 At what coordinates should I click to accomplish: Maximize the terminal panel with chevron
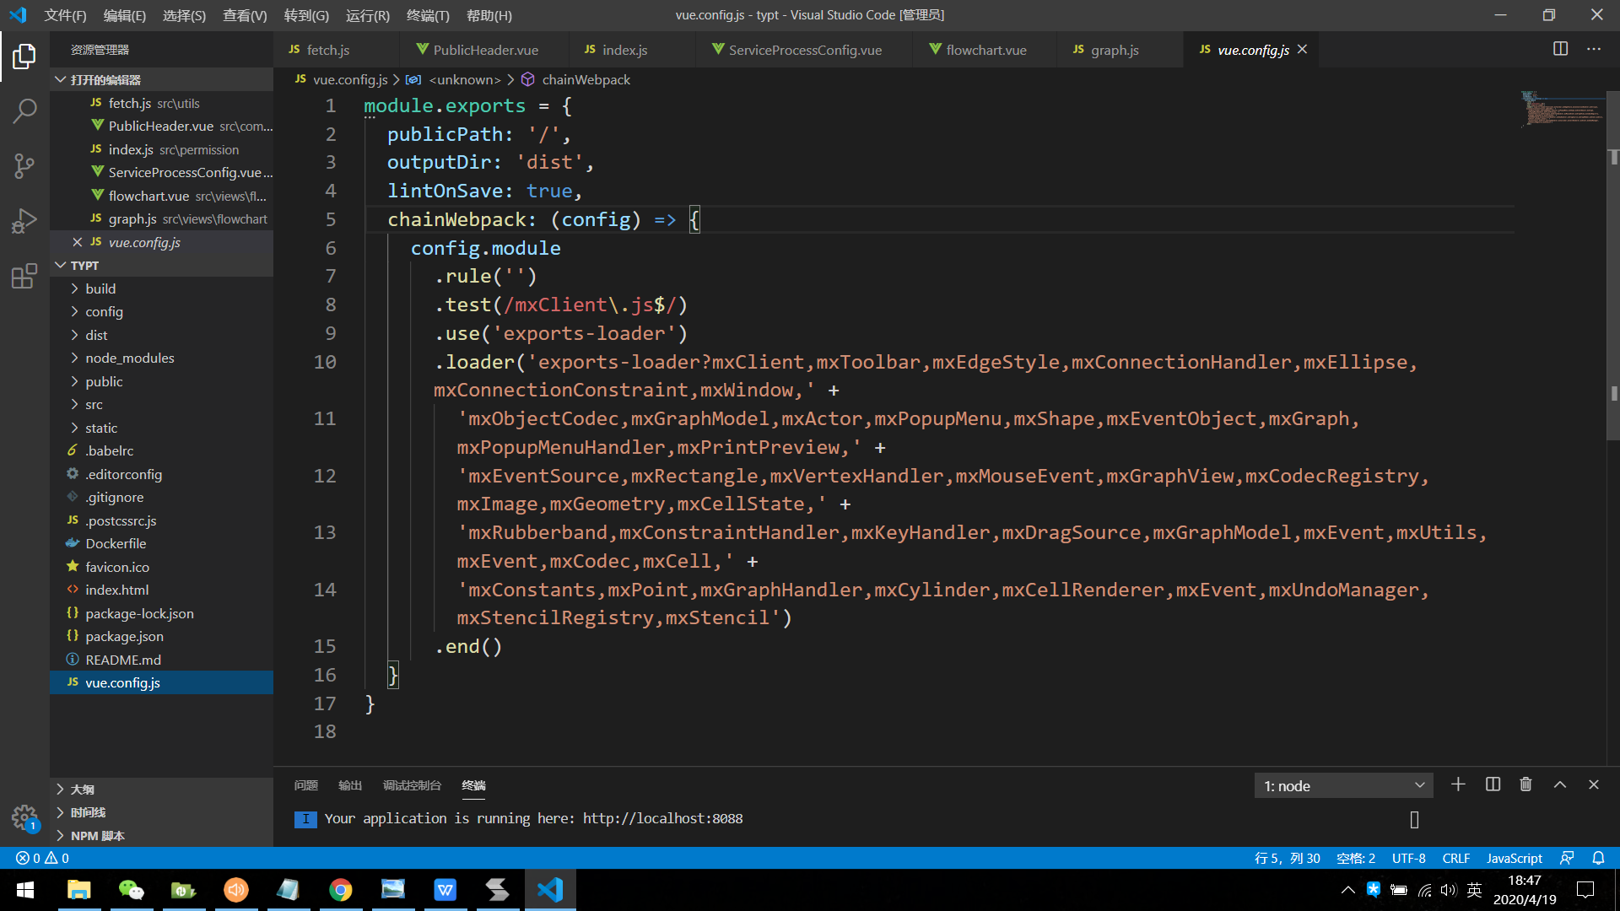[x=1560, y=784]
